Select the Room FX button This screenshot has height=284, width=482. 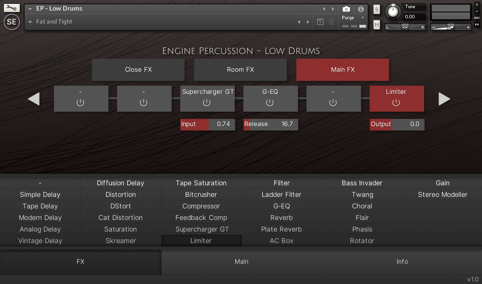(240, 70)
